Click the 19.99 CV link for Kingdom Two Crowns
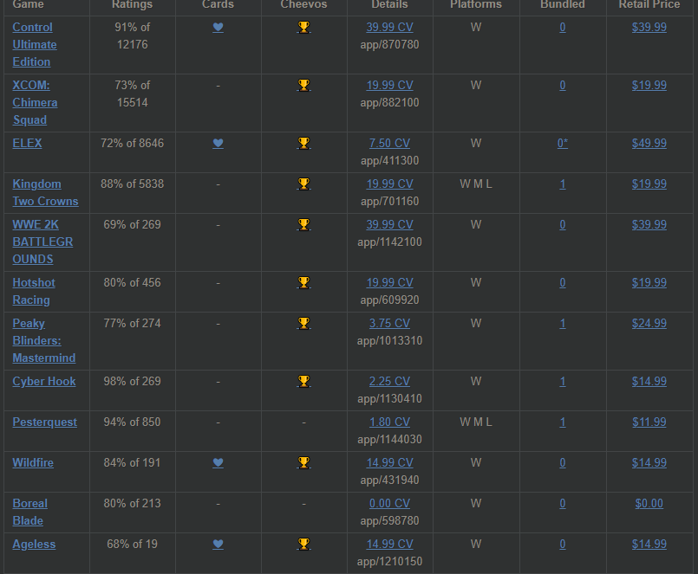This screenshot has width=698, height=574. 389,184
